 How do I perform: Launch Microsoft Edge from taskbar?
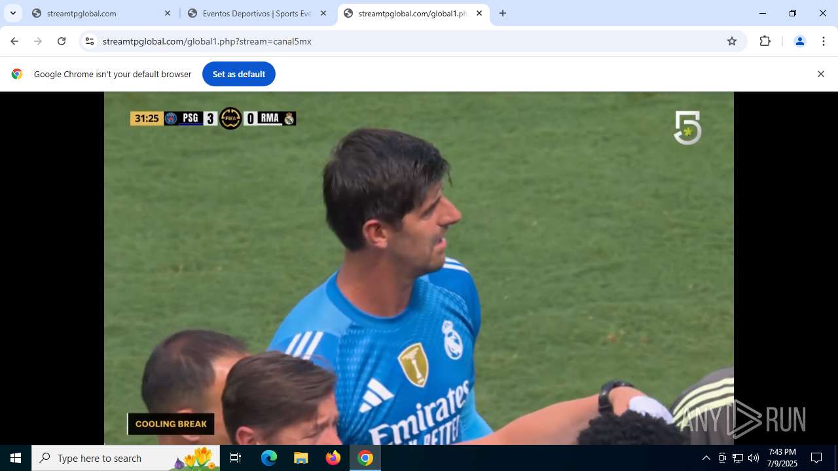(x=269, y=458)
